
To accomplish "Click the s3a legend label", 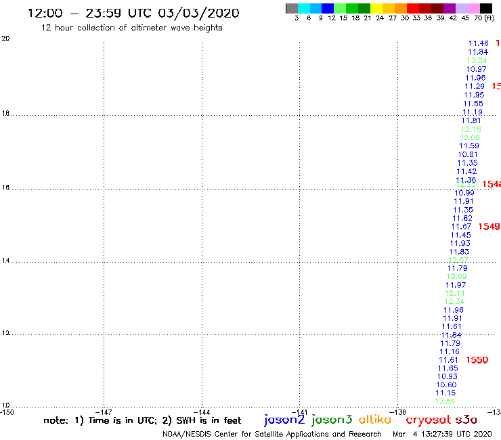I will pos(466,420).
